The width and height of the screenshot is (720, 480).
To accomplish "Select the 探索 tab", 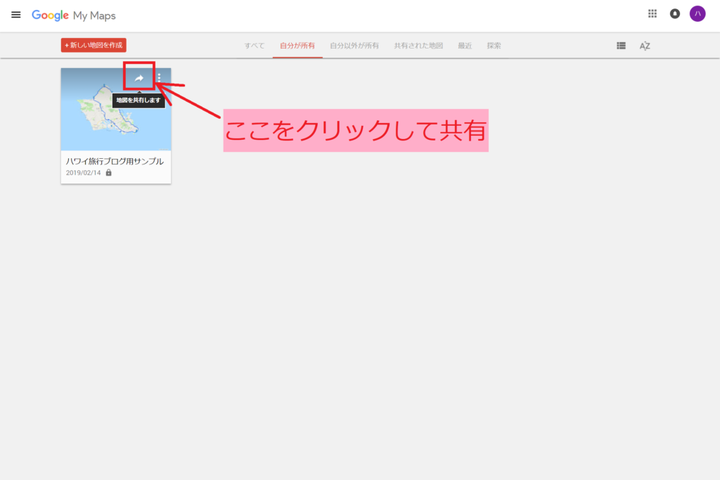I will [x=494, y=46].
